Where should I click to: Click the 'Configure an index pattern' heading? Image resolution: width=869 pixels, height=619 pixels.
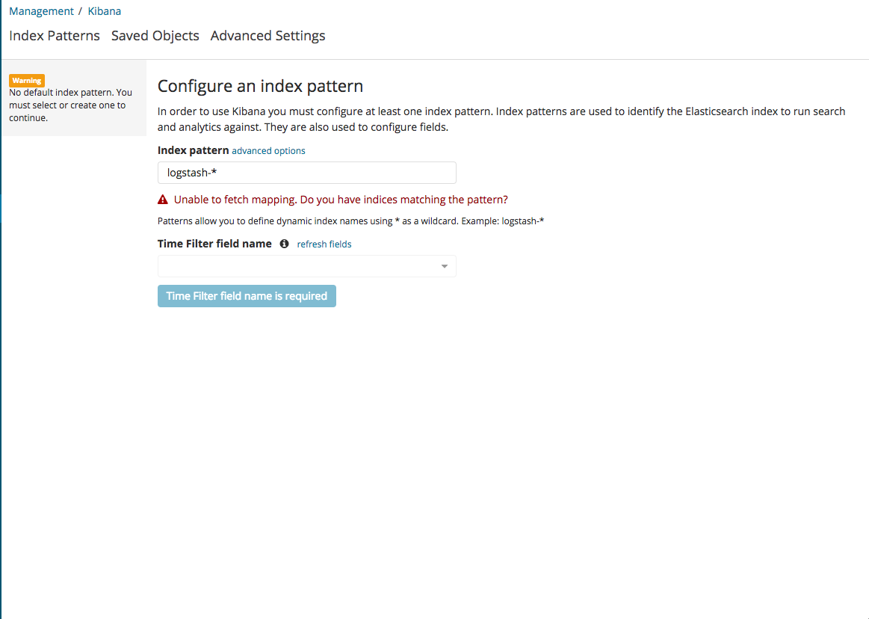click(x=261, y=86)
